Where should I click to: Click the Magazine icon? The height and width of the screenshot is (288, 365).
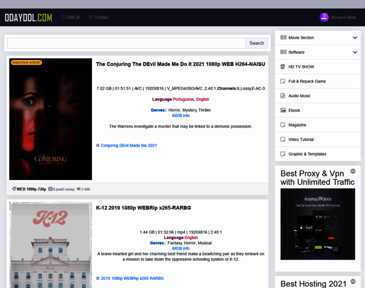[x=282, y=125]
